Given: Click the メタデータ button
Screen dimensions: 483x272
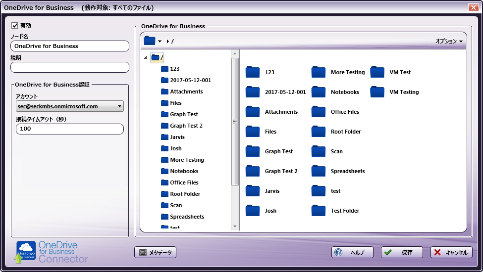Looking at the screenshot, I should pyautogui.click(x=155, y=252).
